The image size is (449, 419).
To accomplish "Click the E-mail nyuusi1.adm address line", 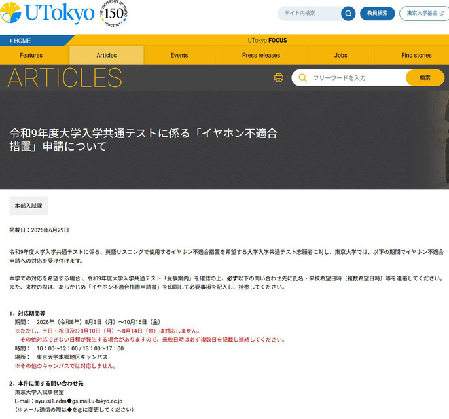I will (x=69, y=401).
